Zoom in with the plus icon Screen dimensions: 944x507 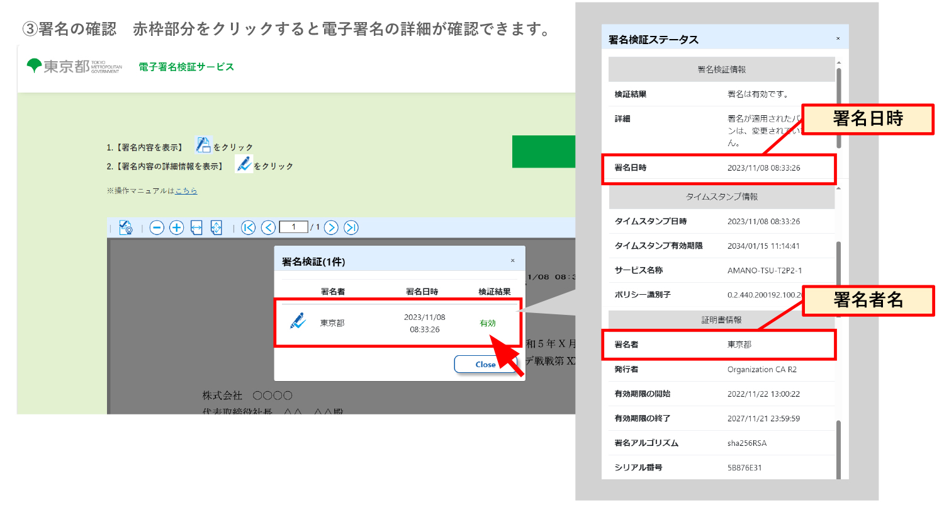tap(177, 228)
